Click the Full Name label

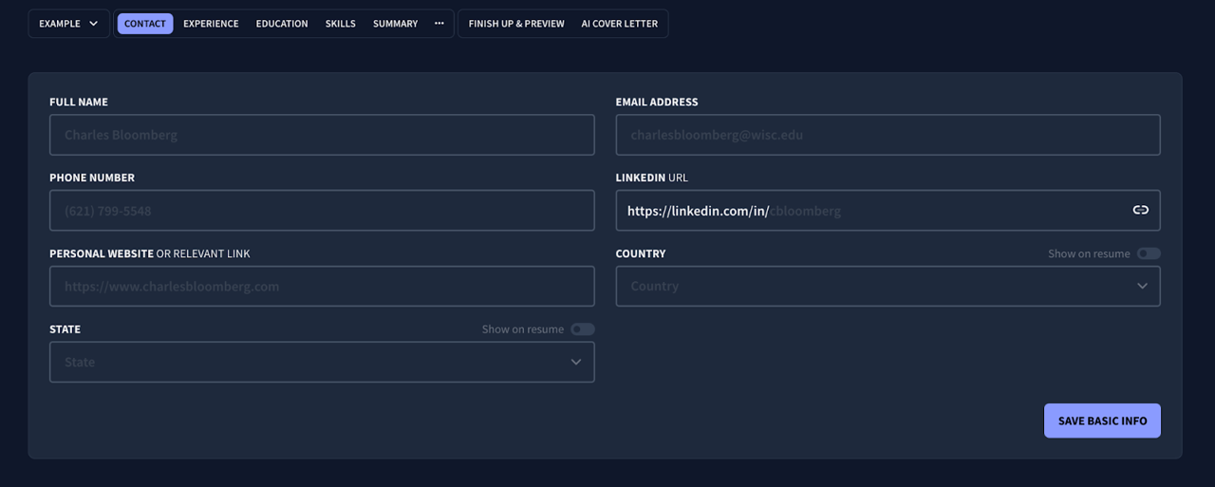pos(79,102)
